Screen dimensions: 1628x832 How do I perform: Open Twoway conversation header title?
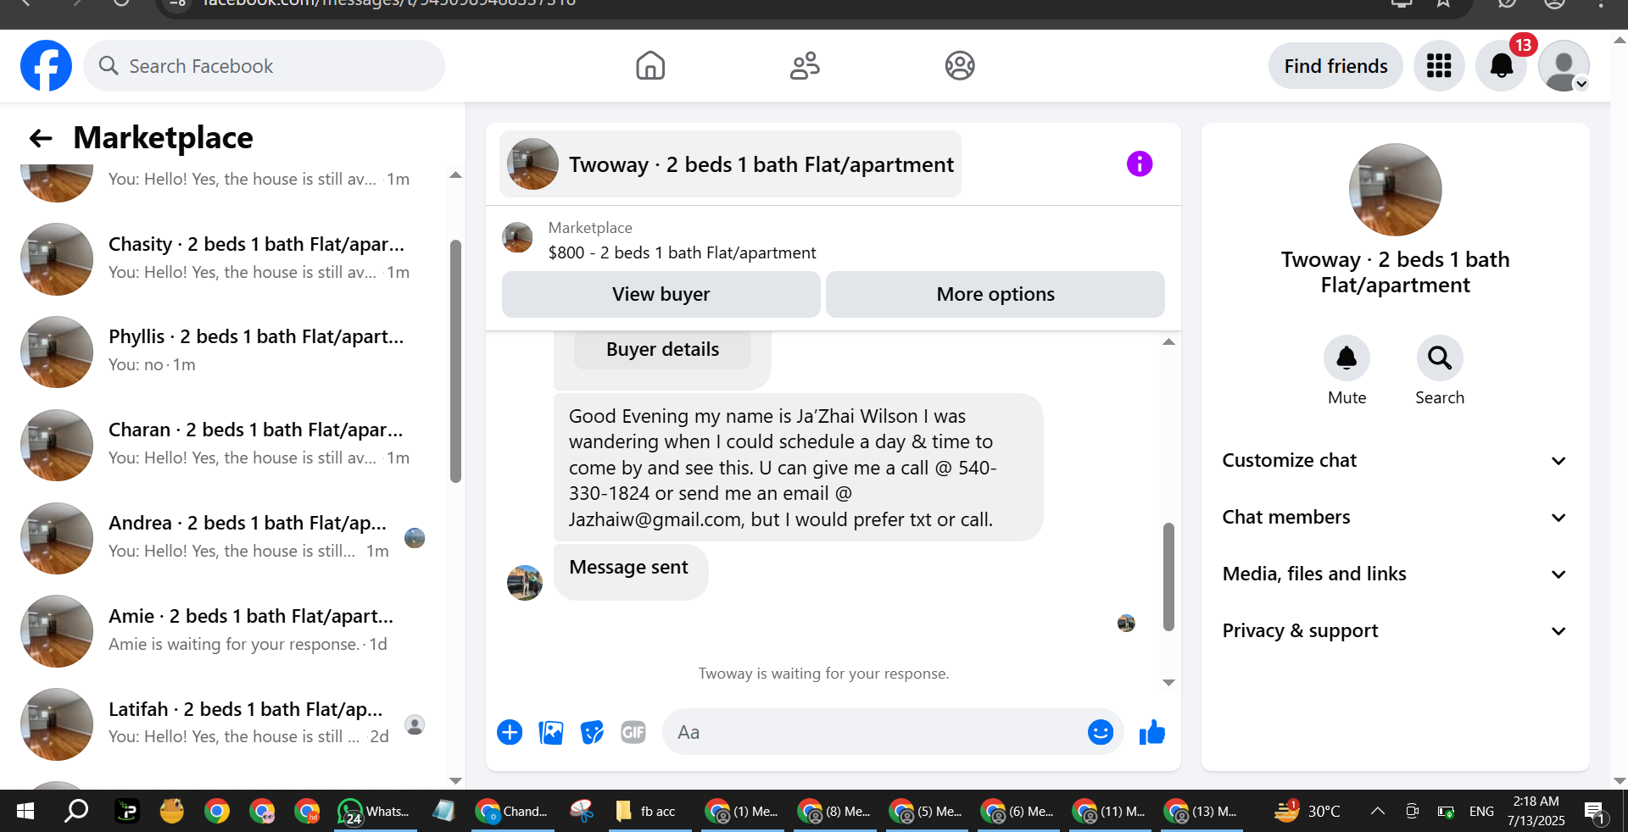click(x=730, y=164)
